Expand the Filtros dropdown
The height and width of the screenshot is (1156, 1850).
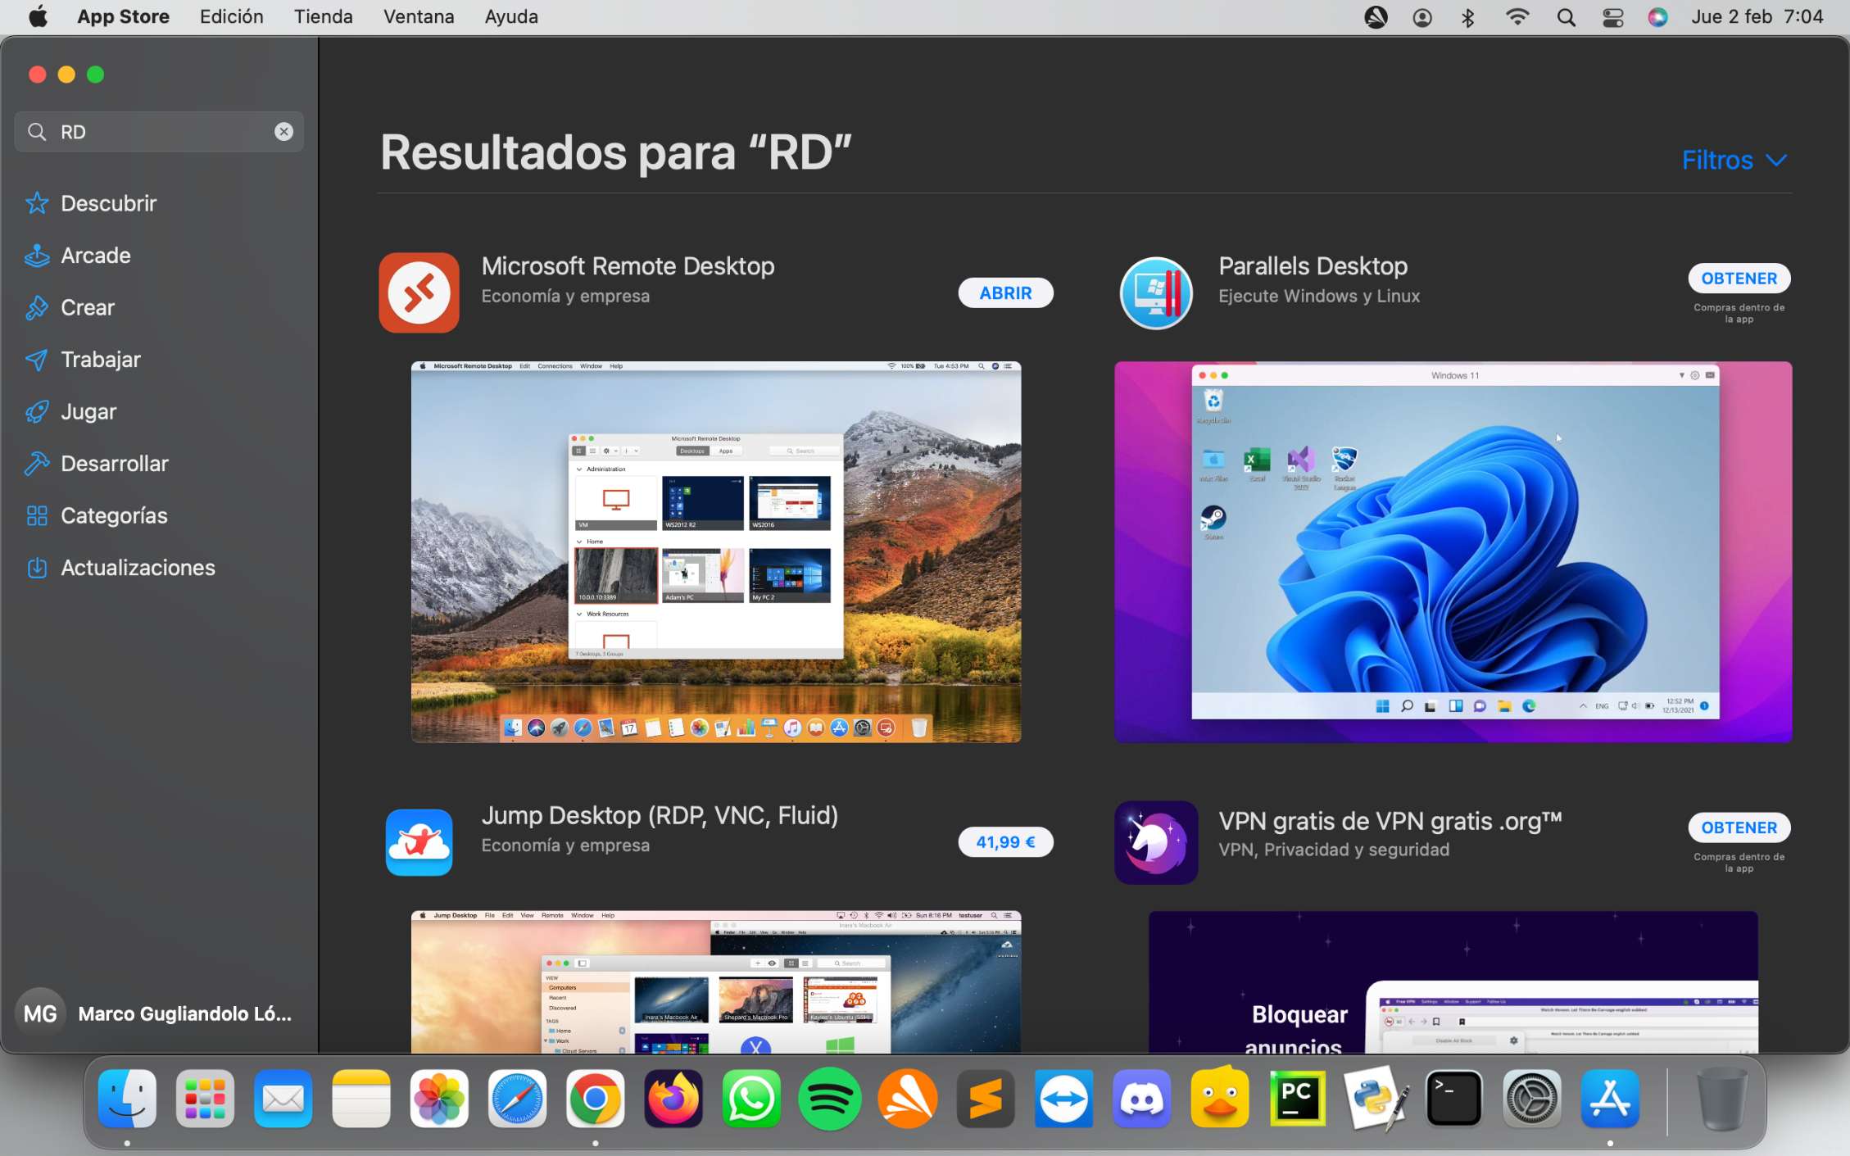1734,160
